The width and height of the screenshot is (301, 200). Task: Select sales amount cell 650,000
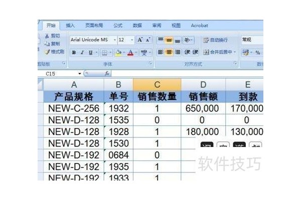click(203, 108)
